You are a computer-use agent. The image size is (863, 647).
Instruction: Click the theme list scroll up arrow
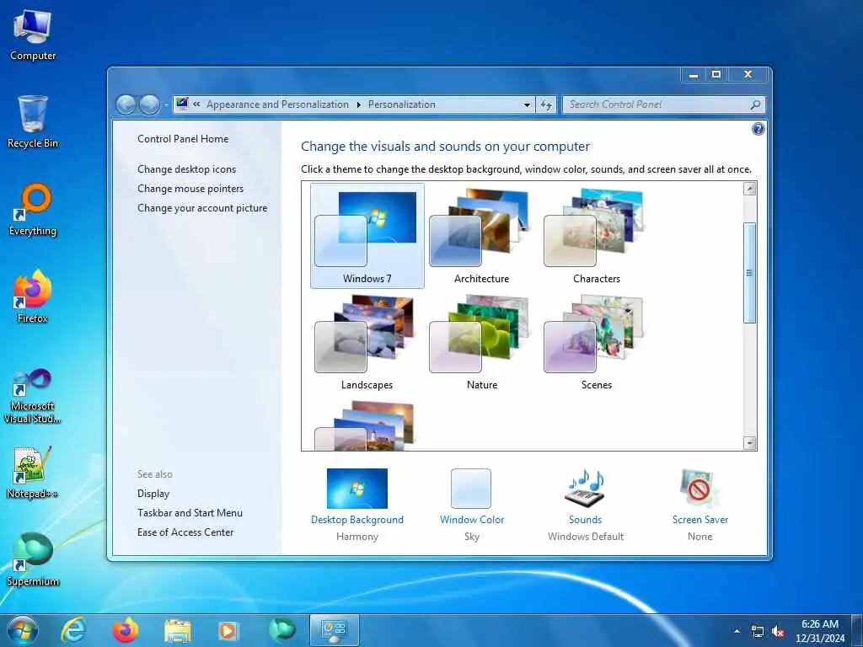tap(749, 189)
